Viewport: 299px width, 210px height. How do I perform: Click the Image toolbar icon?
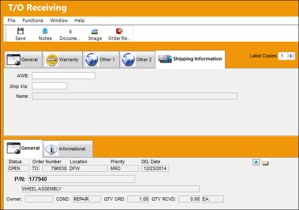click(x=95, y=31)
